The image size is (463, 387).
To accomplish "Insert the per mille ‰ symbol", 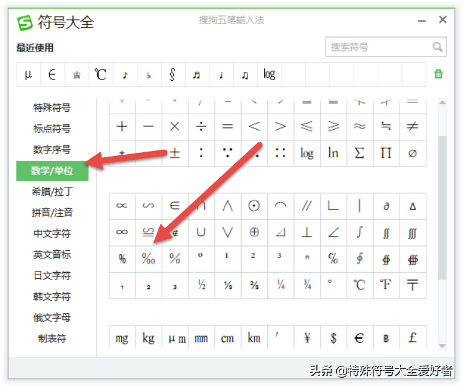I will pyautogui.click(x=149, y=259).
